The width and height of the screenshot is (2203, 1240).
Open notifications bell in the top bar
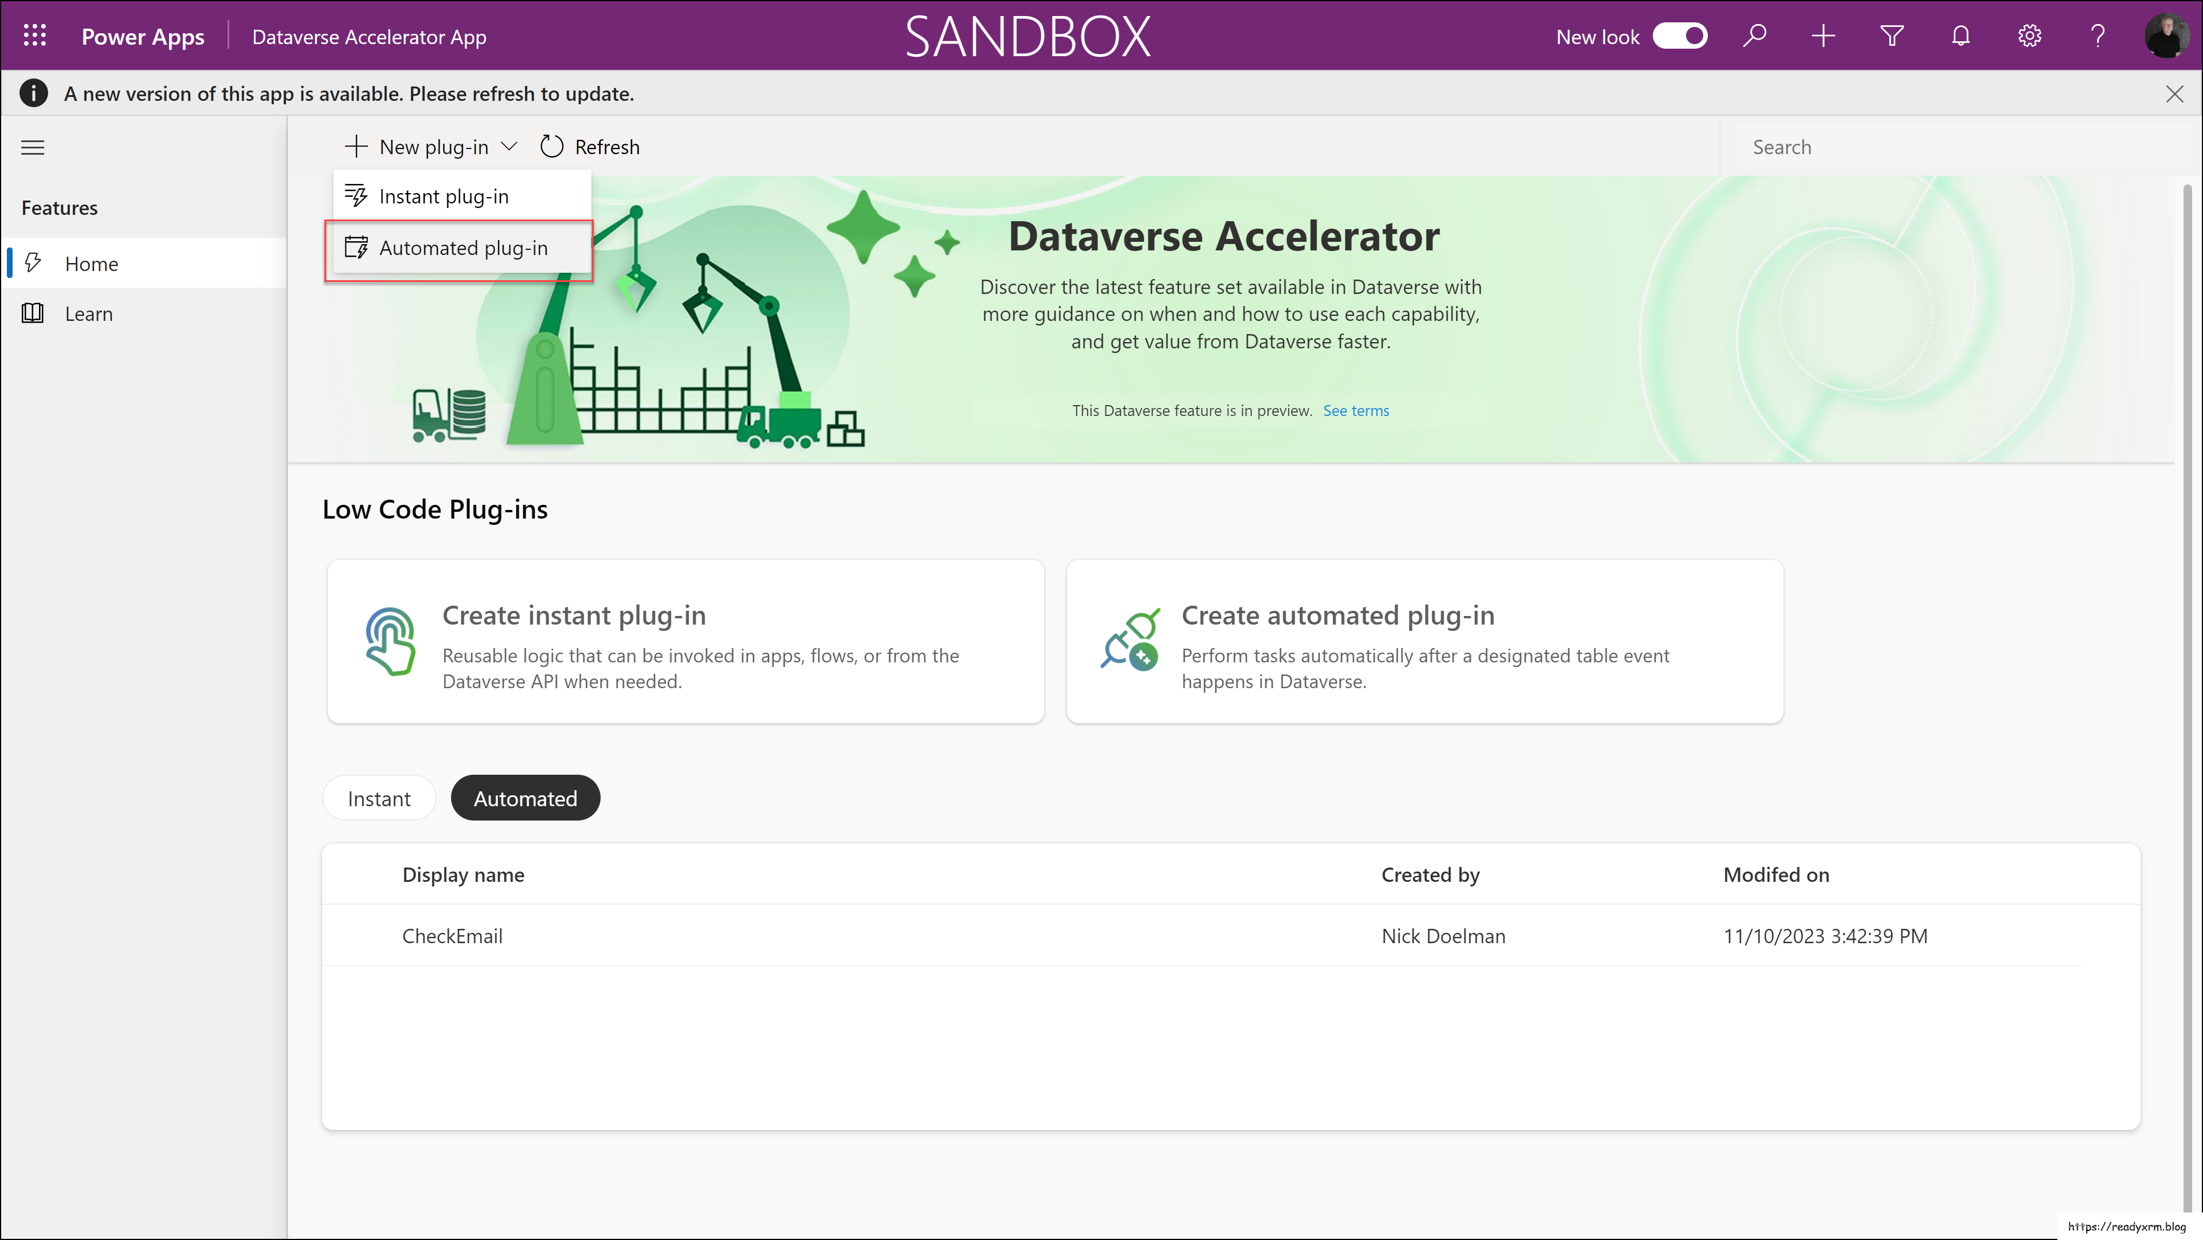click(x=1960, y=35)
